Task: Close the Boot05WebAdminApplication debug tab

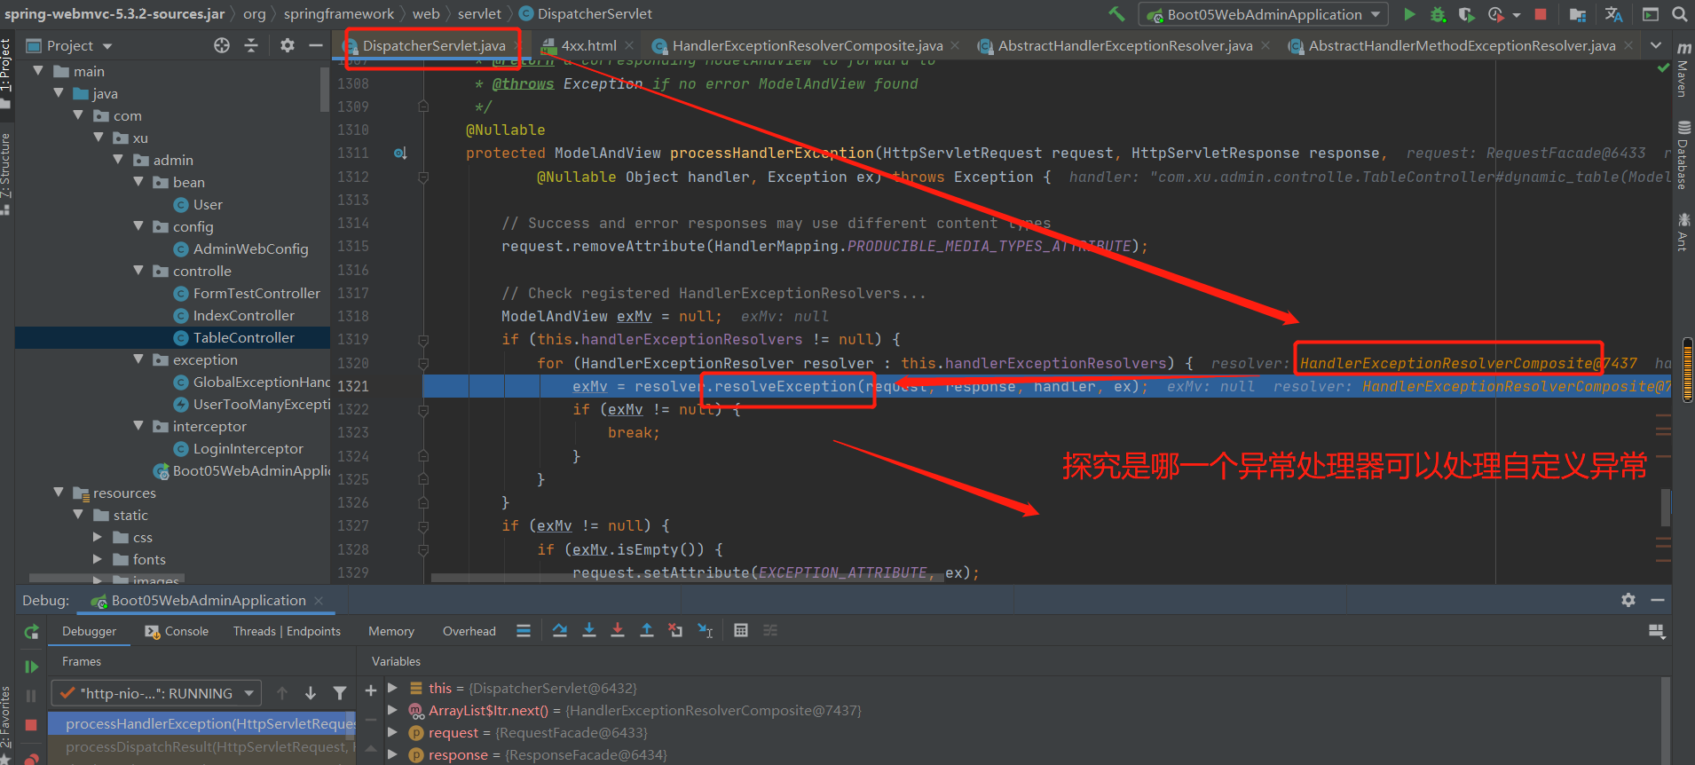Action: (x=319, y=601)
